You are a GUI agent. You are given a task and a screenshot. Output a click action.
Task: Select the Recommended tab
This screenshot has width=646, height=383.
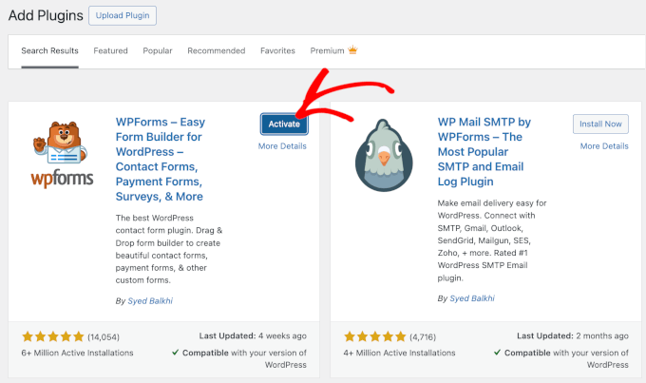217,50
